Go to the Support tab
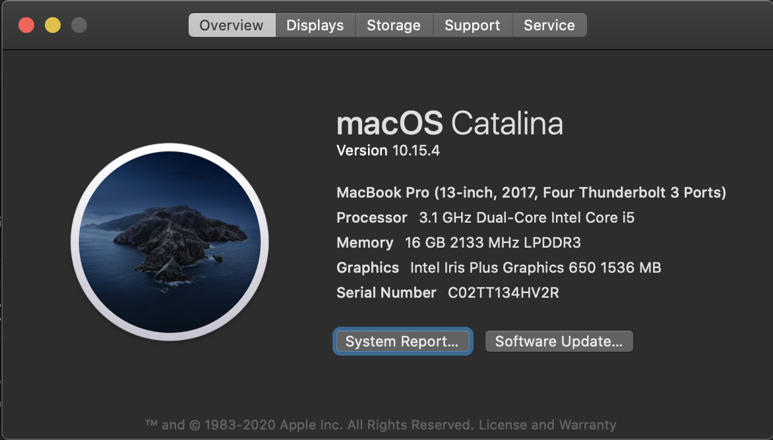The image size is (773, 440). tap(472, 25)
